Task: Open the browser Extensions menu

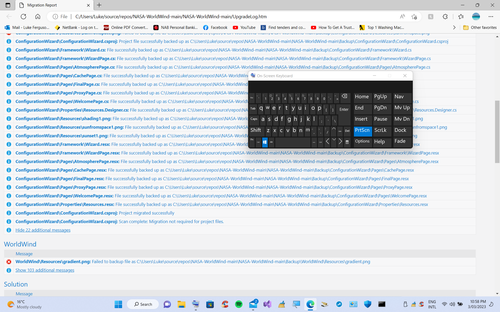Action: point(445,17)
